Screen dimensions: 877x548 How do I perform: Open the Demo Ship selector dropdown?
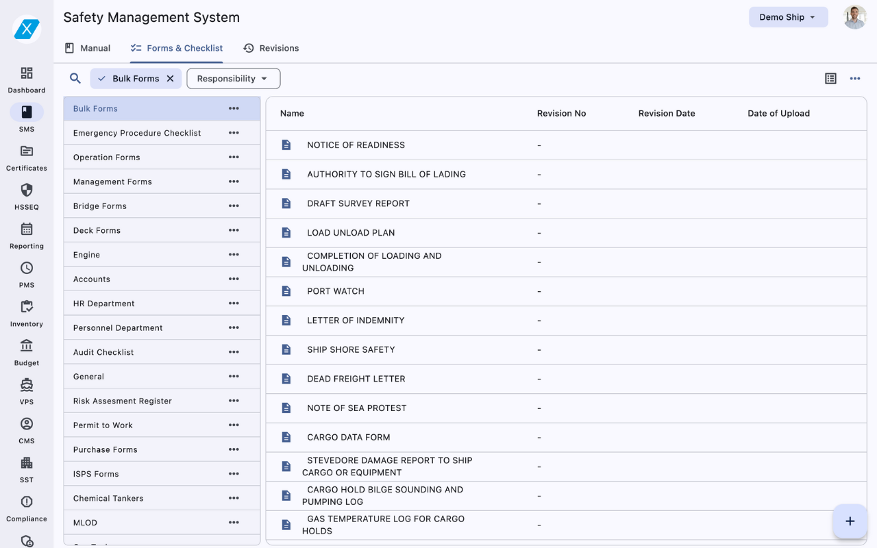[788, 17]
